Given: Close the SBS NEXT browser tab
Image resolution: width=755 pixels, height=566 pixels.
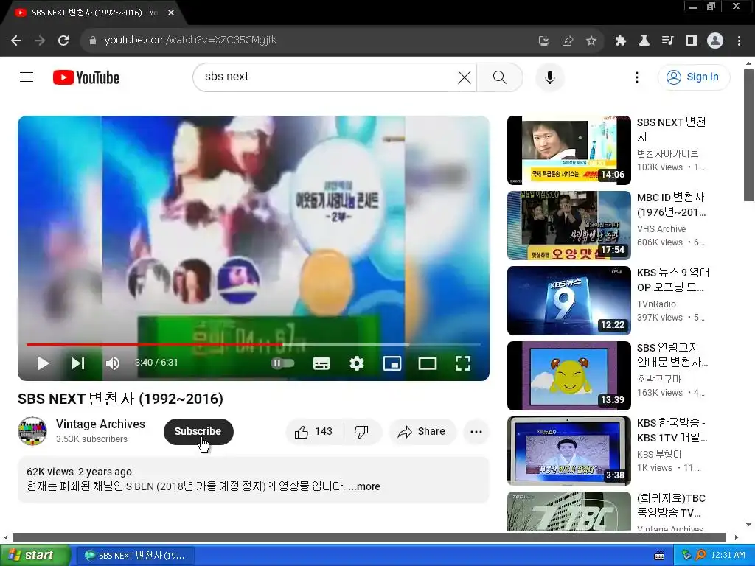Looking at the screenshot, I should click(x=171, y=13).
